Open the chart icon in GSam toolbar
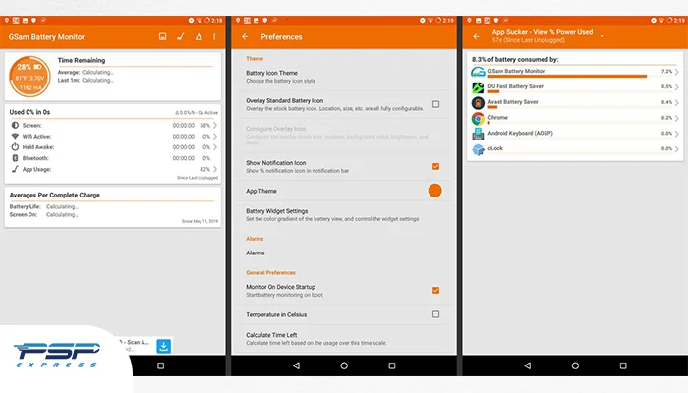The width and height of the screenshot is (688, 393). click(x=162, y=37)
